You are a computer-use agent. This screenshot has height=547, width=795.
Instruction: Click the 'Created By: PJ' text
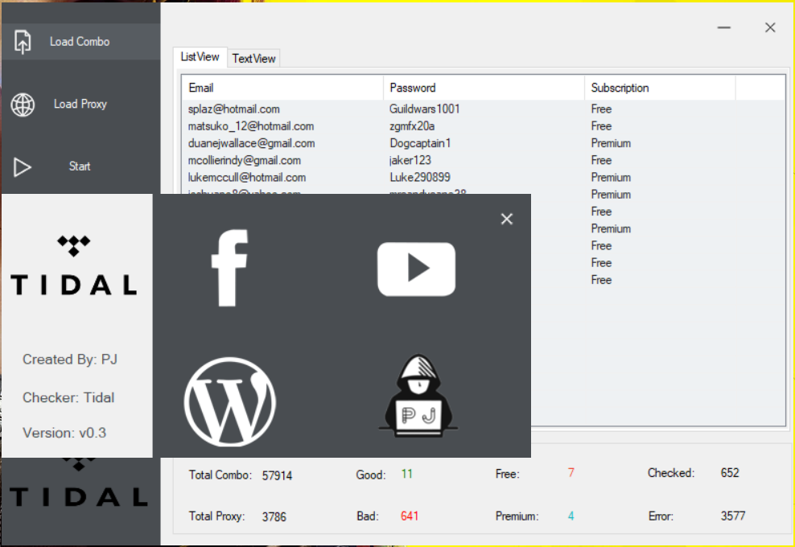tap(70, 360)
